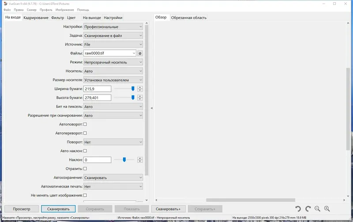Open the Сканер menu
Screen dimensions: 353x222
31,10
